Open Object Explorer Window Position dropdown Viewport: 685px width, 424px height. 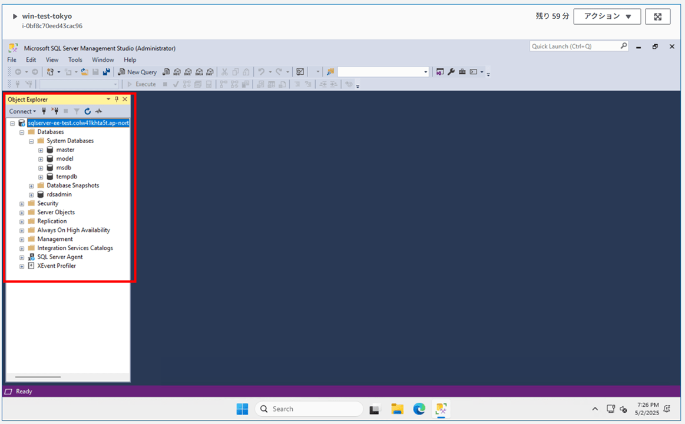point(108,100)
